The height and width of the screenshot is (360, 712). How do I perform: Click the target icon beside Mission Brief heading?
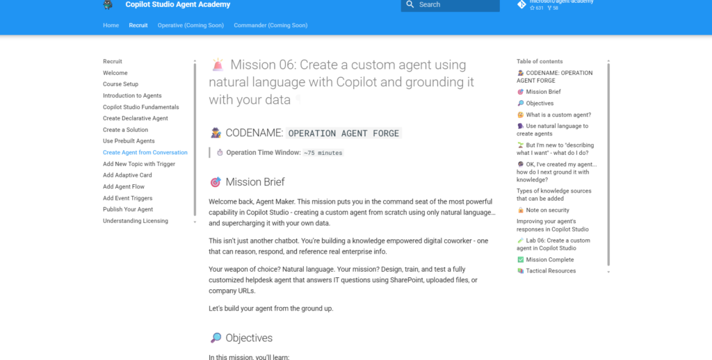(x=216, y=182)
